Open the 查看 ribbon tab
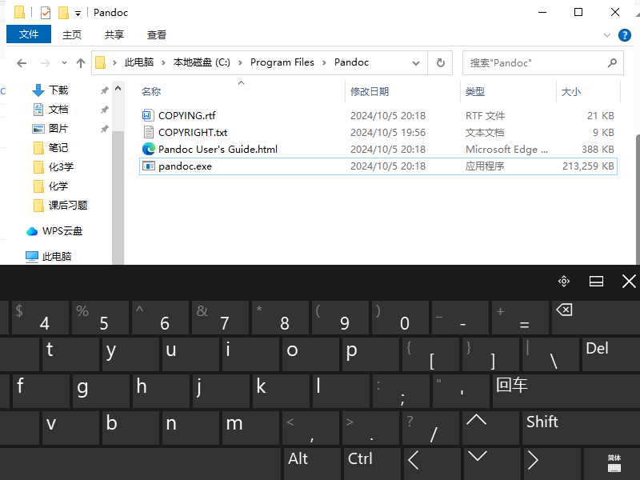 click(157, 34)
